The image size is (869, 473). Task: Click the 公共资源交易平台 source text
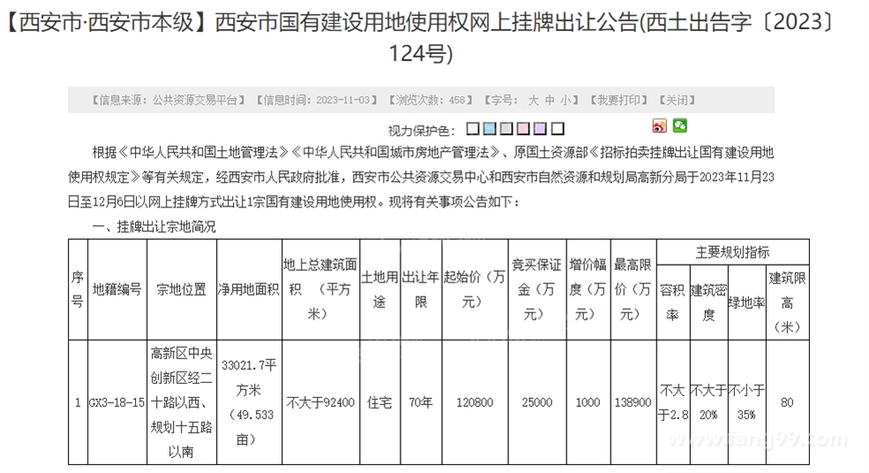(194, 101)
